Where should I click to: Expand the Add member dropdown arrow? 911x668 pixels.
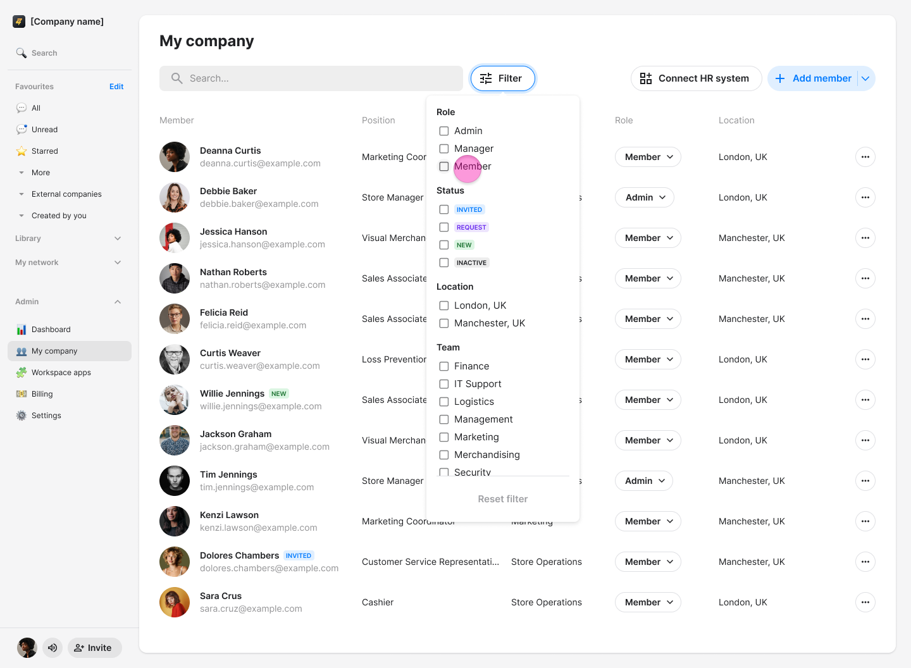[x=865, y=78]
